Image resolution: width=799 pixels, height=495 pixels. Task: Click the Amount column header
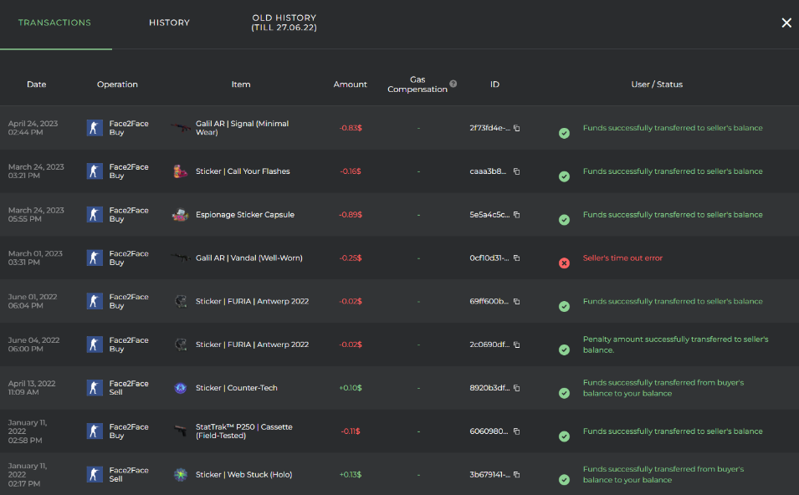click(x=350, y=84)
